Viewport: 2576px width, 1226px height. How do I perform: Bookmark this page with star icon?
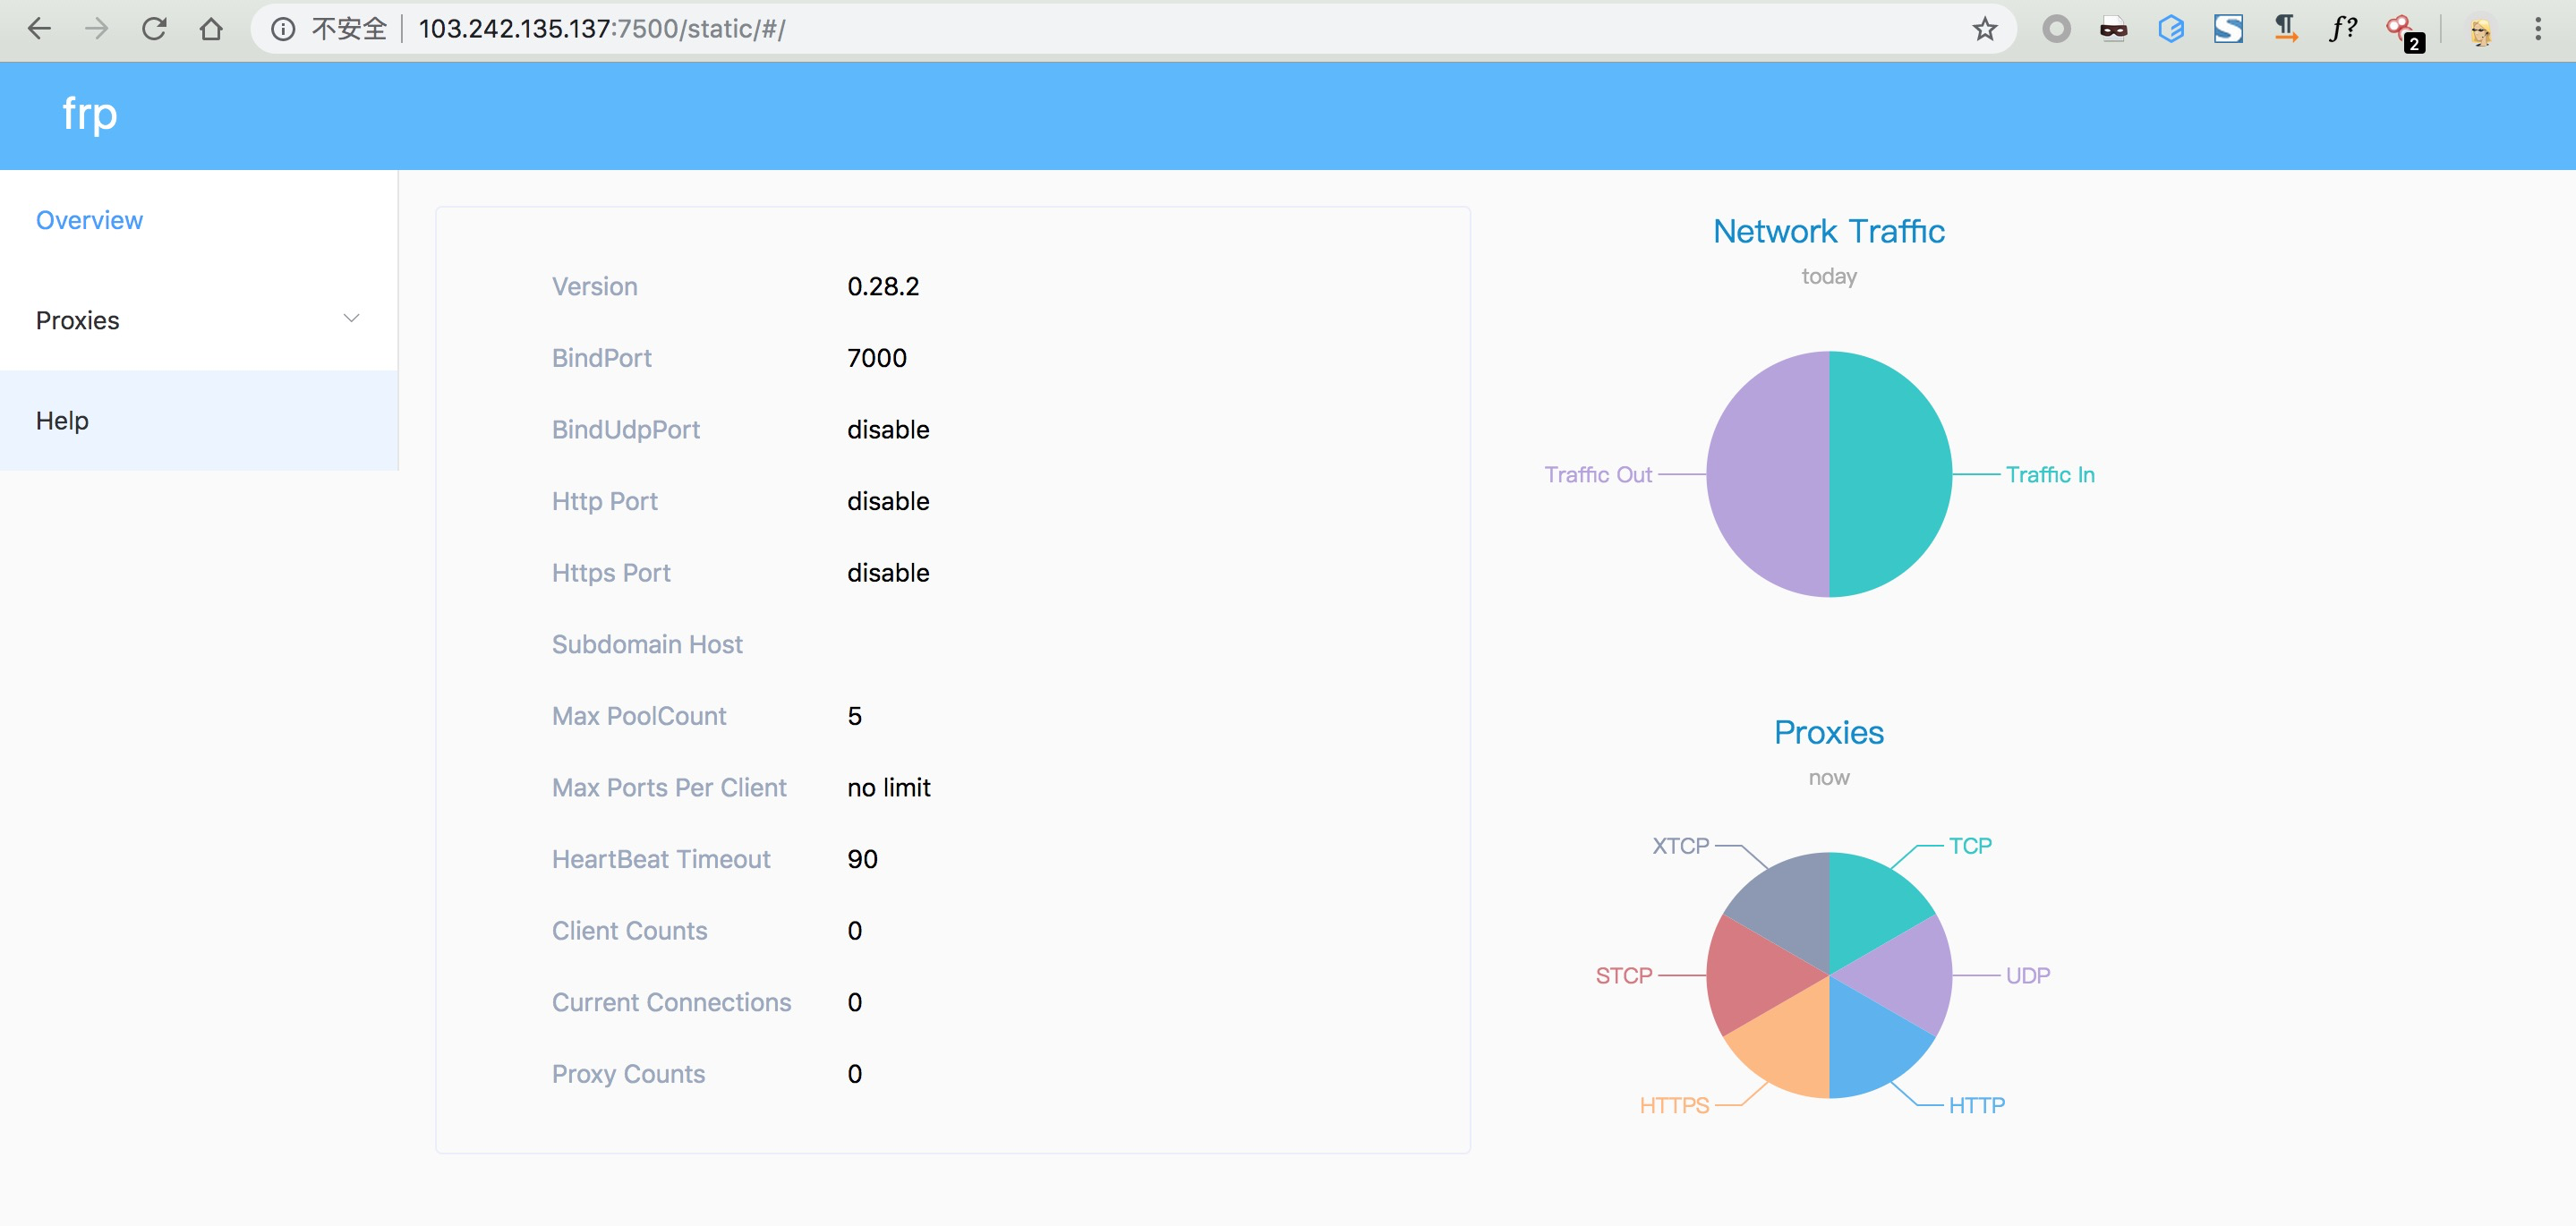pyautogui.click(x=1984, y=29)
